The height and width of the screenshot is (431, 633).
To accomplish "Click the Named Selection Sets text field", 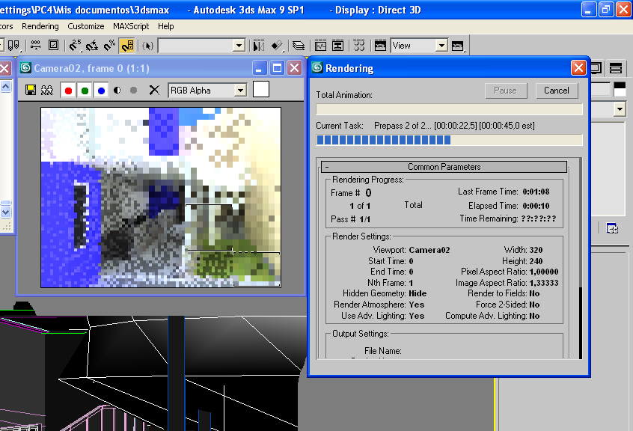I will [x=196, y=46].
